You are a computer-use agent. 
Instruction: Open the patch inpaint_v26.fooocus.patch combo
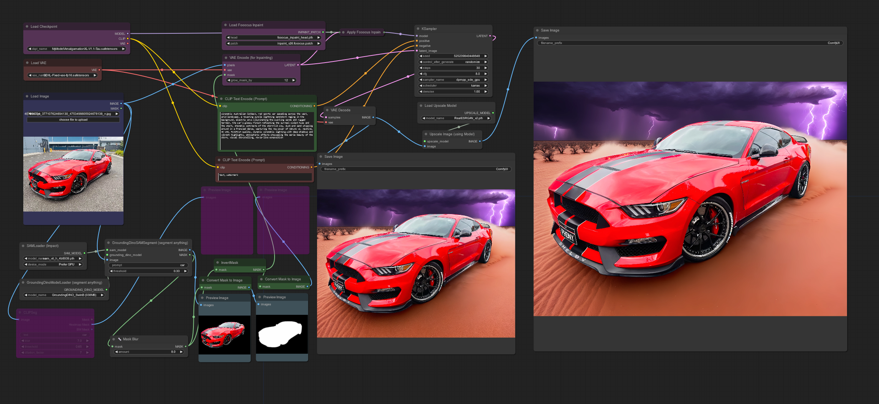[273, 43]
